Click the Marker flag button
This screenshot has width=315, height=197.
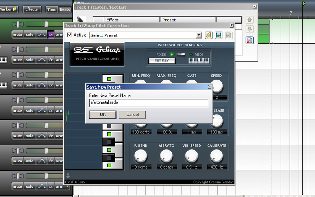click(x=9, y=9)
